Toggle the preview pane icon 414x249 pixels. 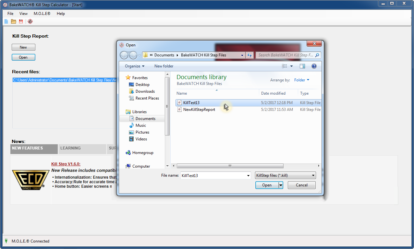(302, 66)
